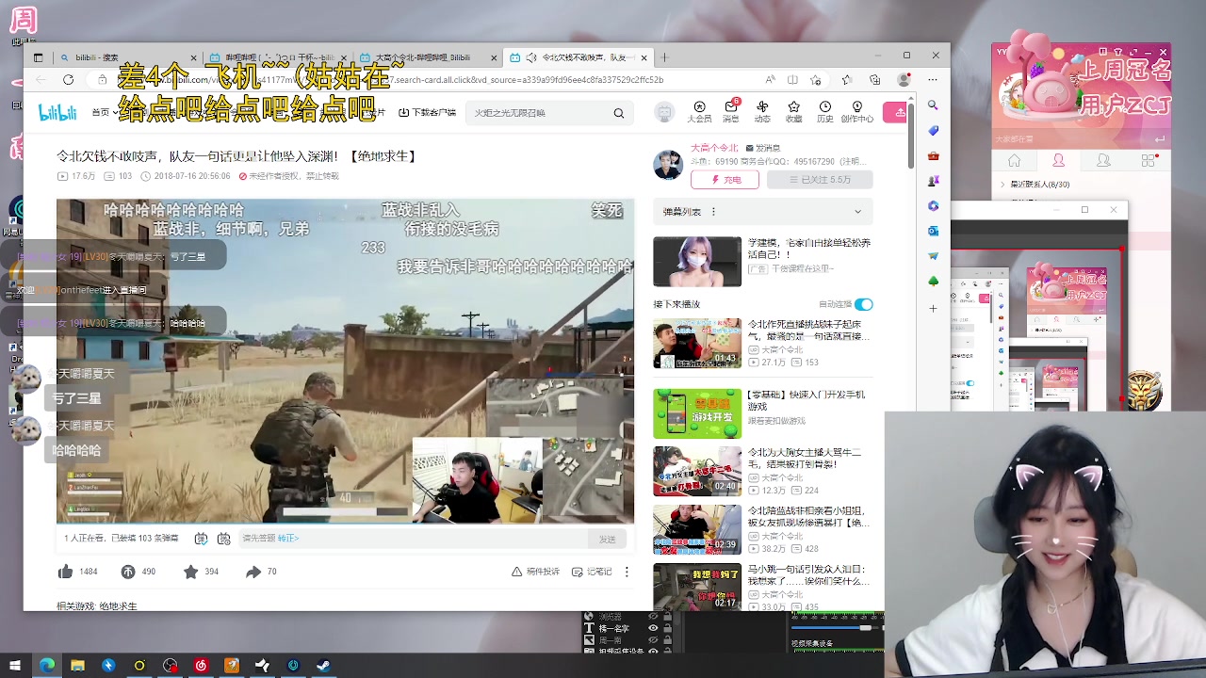Open 弹幕列表 three-dot options
This screenshot has height=678, width=1206.
click(x=713, y=212)
